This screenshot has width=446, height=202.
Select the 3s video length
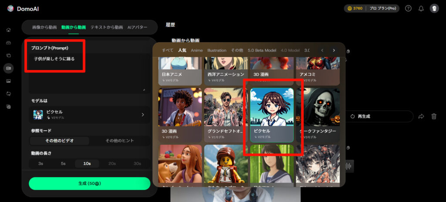click(x=41, y=164)
